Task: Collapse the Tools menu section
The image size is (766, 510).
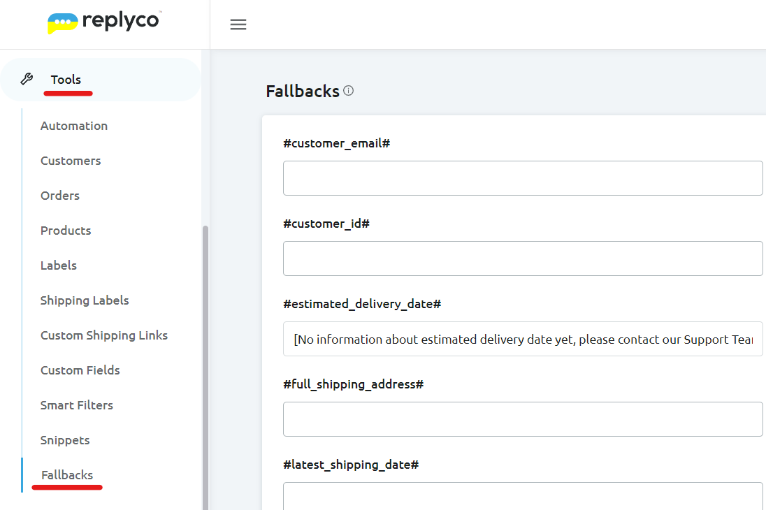Action: (66, 80)
